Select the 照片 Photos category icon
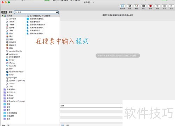 pyautogui.click(x=7, y=37)
